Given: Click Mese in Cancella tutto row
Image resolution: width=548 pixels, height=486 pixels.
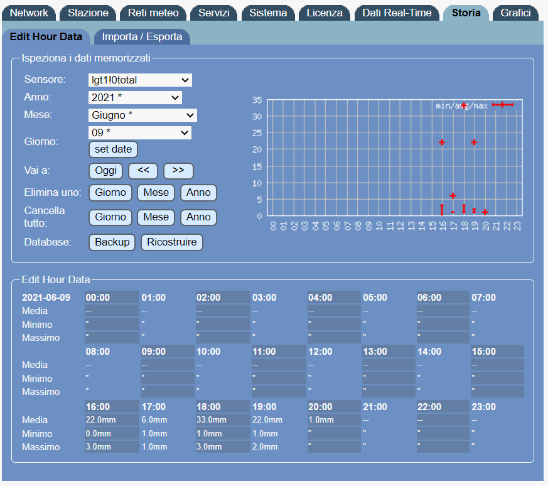Looking at the screenshot, I should 156,217.
